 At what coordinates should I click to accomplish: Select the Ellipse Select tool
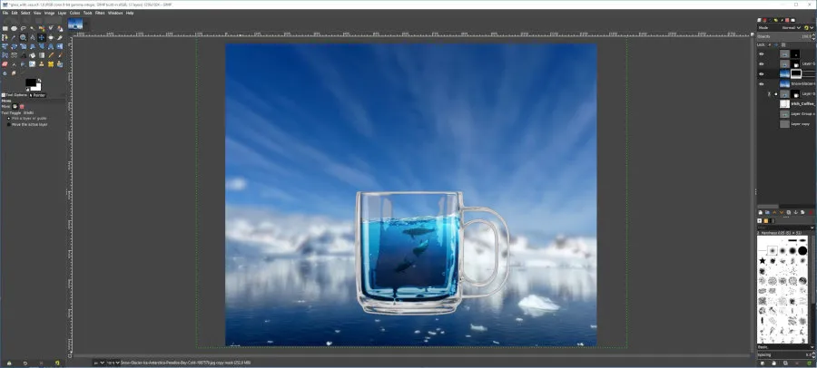pos(14,28)
